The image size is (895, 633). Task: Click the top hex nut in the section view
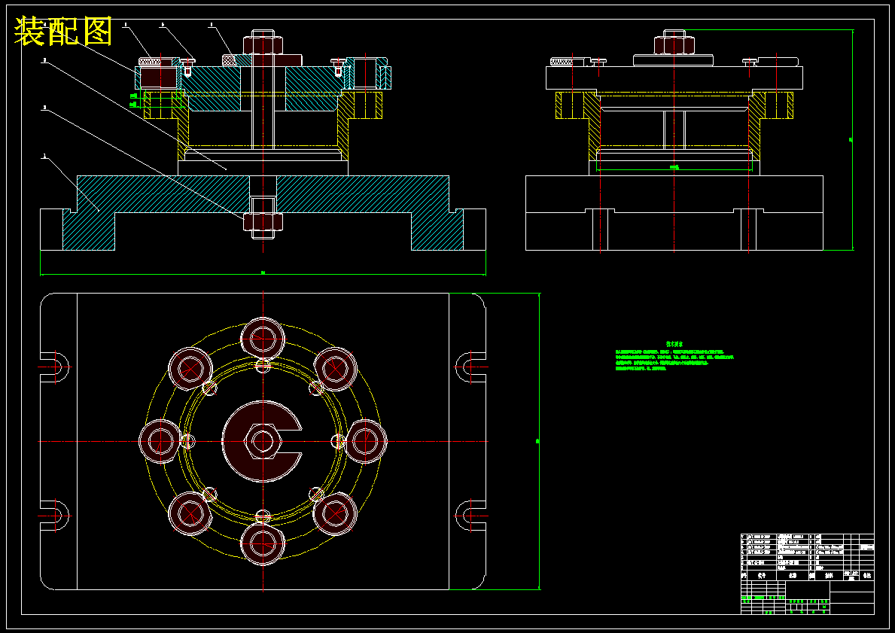(263, 46)
